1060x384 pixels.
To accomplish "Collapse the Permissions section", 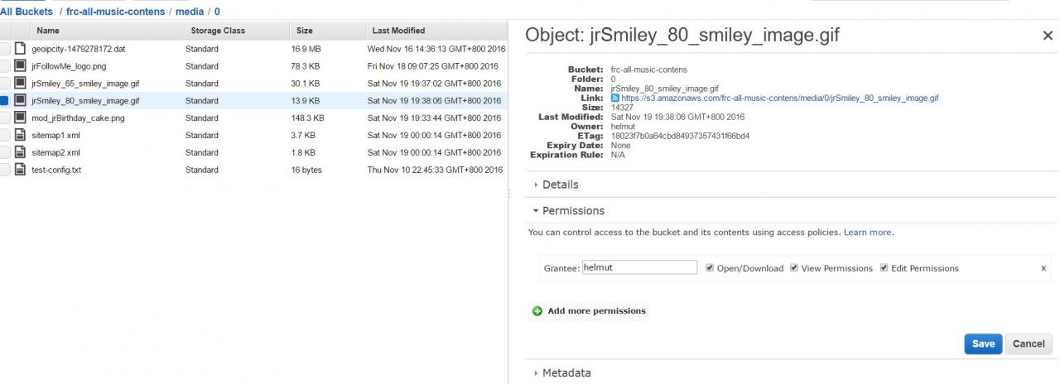I will (x=573, y=211).
